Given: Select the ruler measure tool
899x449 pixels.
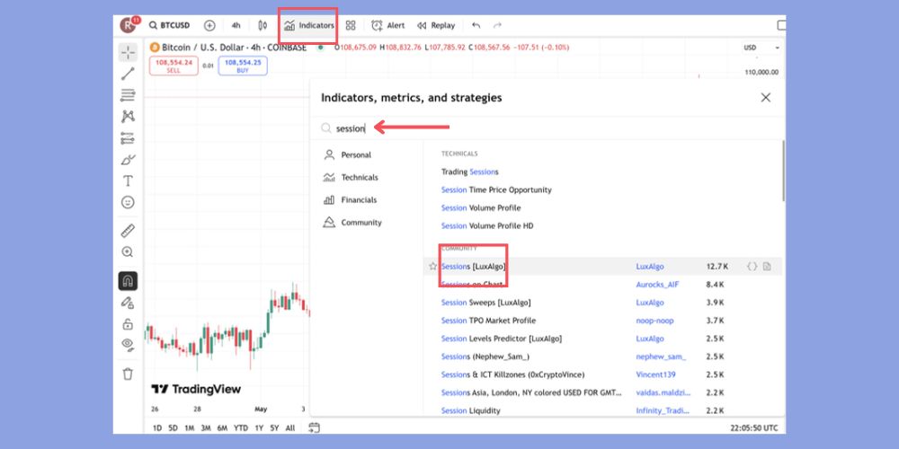Looking at the screenshot, I should (128, 231).
